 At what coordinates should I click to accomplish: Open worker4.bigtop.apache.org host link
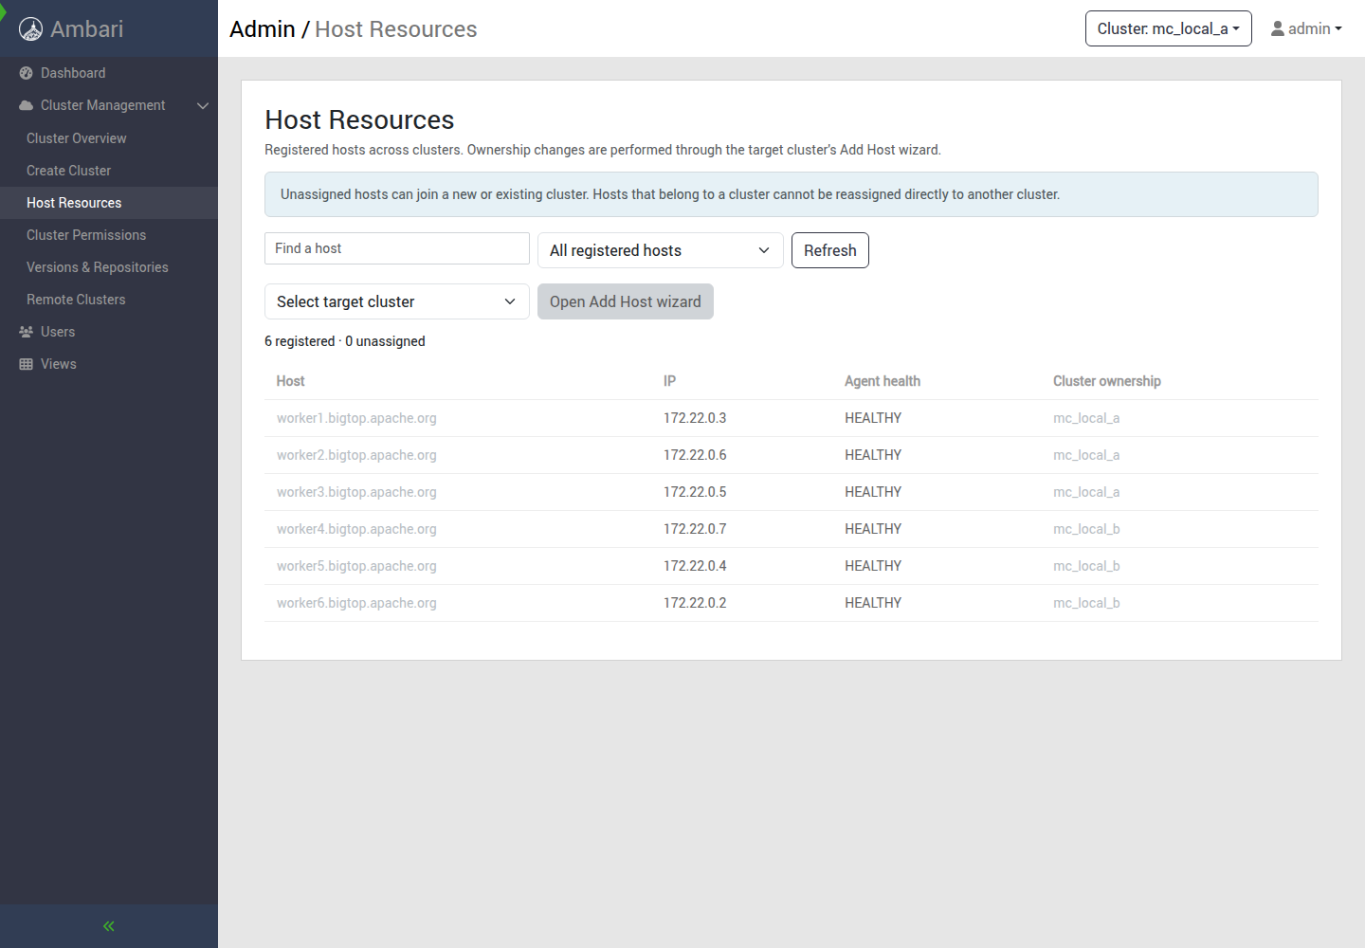[356, 529]
